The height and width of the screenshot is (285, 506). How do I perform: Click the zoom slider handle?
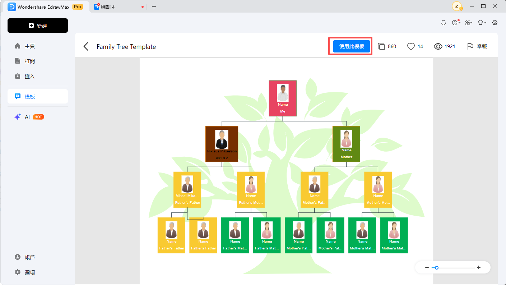437,267
